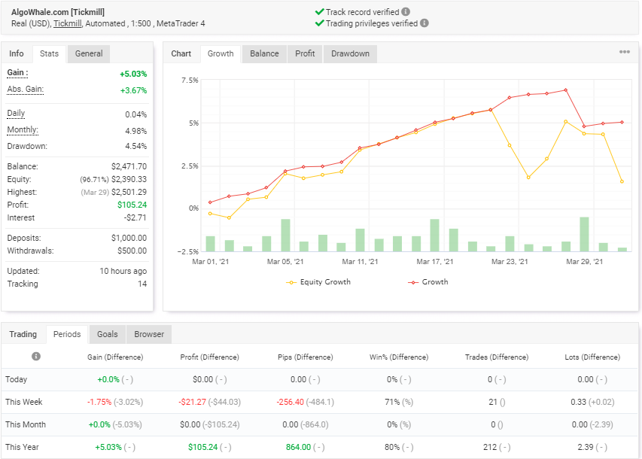The width and height of the screenshot is (642, 459).
Task: Click the info icon in Periods table header
Action: point(36,356)
